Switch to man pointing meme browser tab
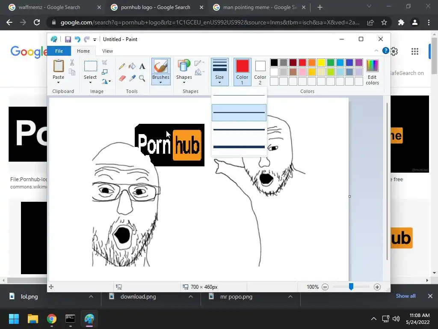The height and width of the screenshot is (329, 438). [x=259, y=7]
